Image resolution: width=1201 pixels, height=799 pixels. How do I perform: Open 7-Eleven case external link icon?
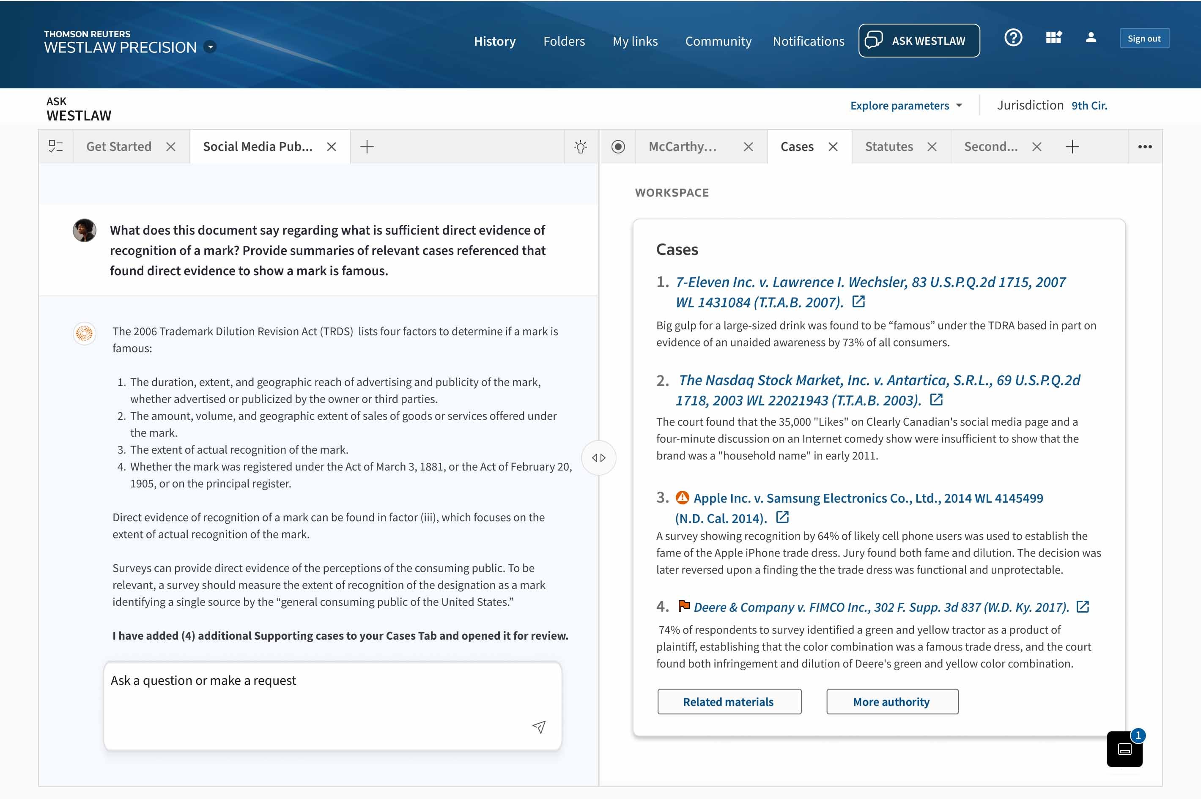click(x=858, y=302)
